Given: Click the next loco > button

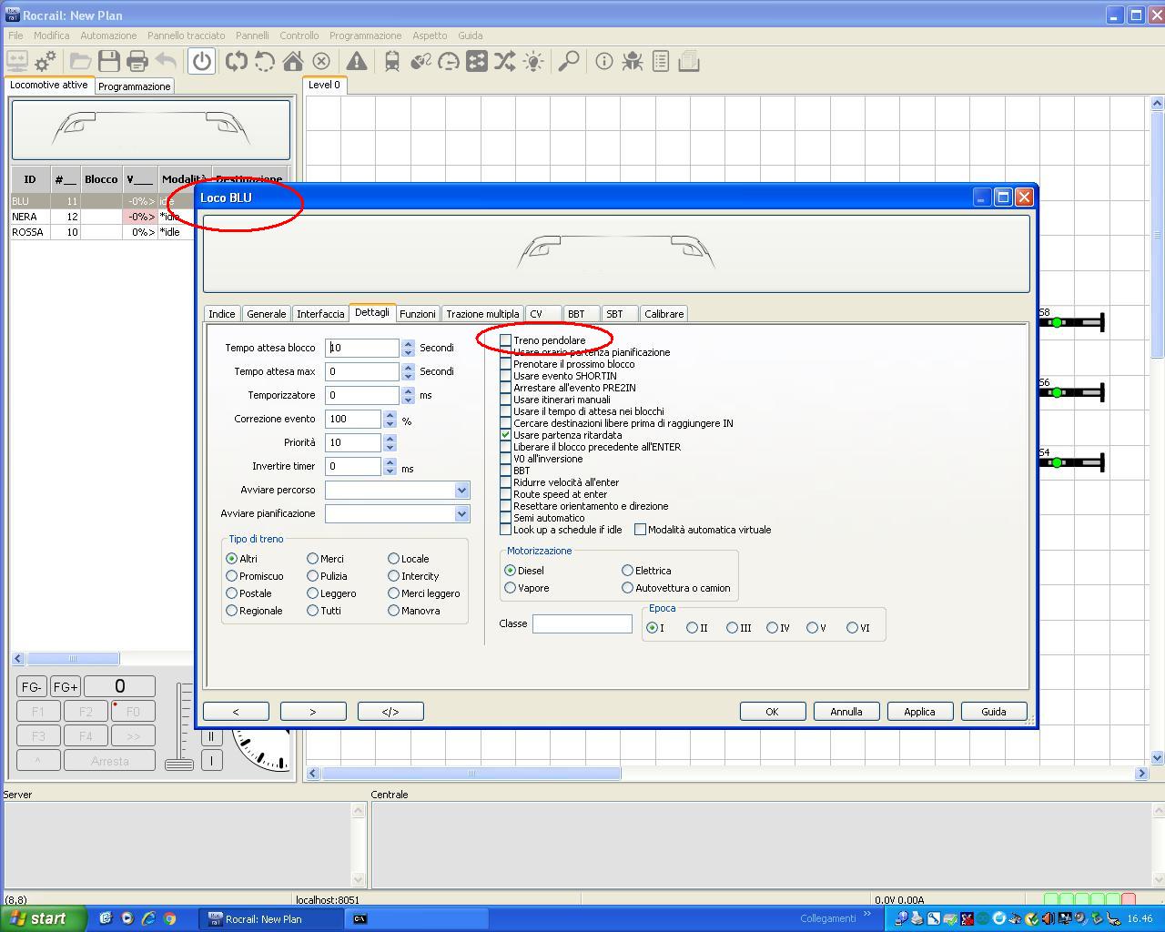Looking at the screenshot, I should pyautogui.click(x=313, y=712).
